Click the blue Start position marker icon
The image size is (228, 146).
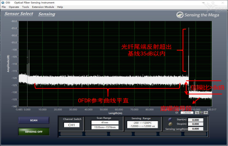[x=170, y=120]
